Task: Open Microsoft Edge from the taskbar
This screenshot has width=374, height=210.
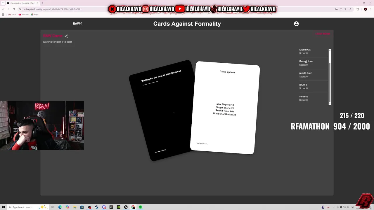Action: [60, 207]
